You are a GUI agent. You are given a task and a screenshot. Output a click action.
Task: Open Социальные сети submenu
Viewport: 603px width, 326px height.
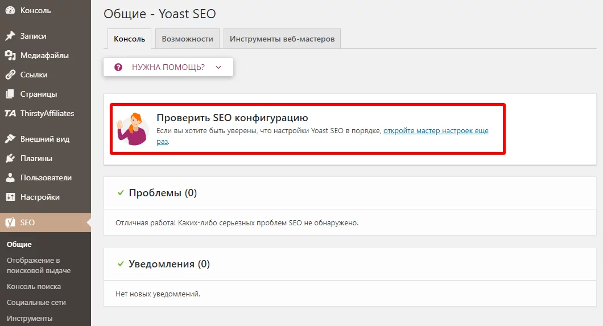(x=36, y=303)
